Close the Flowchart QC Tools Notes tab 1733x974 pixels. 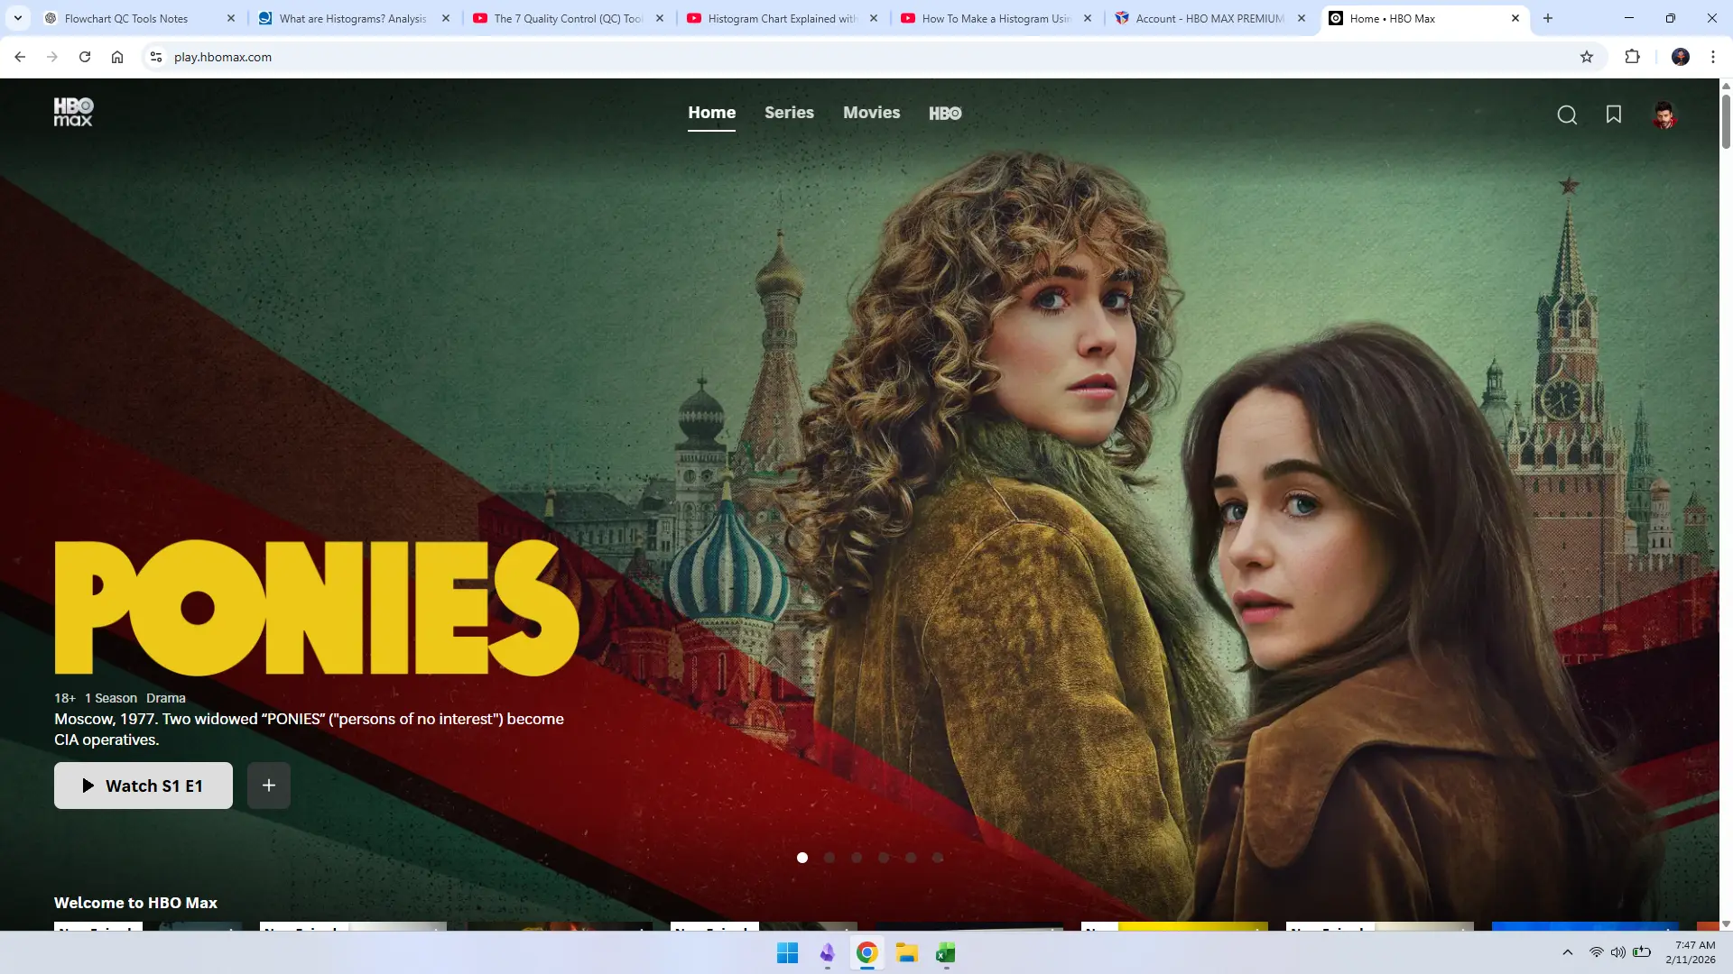point(231,18)
